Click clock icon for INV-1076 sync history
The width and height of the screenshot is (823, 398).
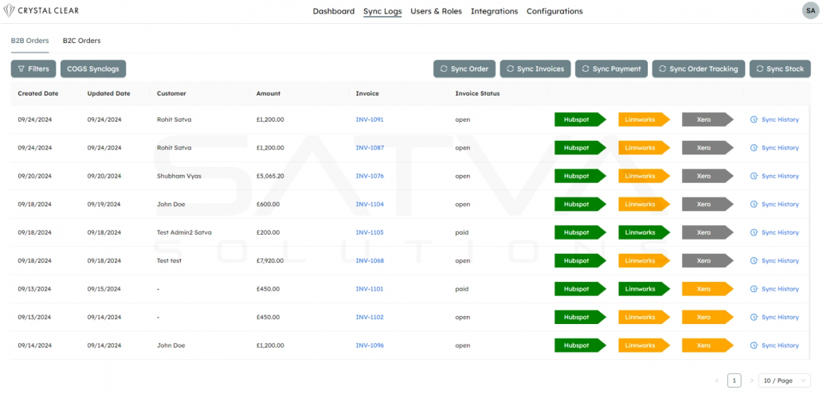(754, 176)
